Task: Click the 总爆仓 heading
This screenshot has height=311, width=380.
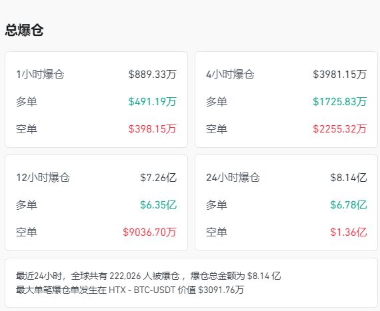Action: point(24,30)
